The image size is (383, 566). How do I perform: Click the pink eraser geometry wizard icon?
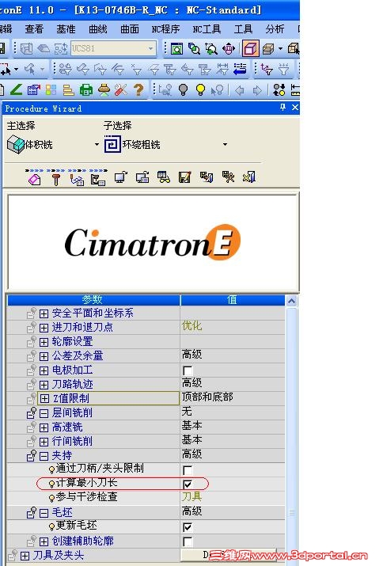pos(35,178)
